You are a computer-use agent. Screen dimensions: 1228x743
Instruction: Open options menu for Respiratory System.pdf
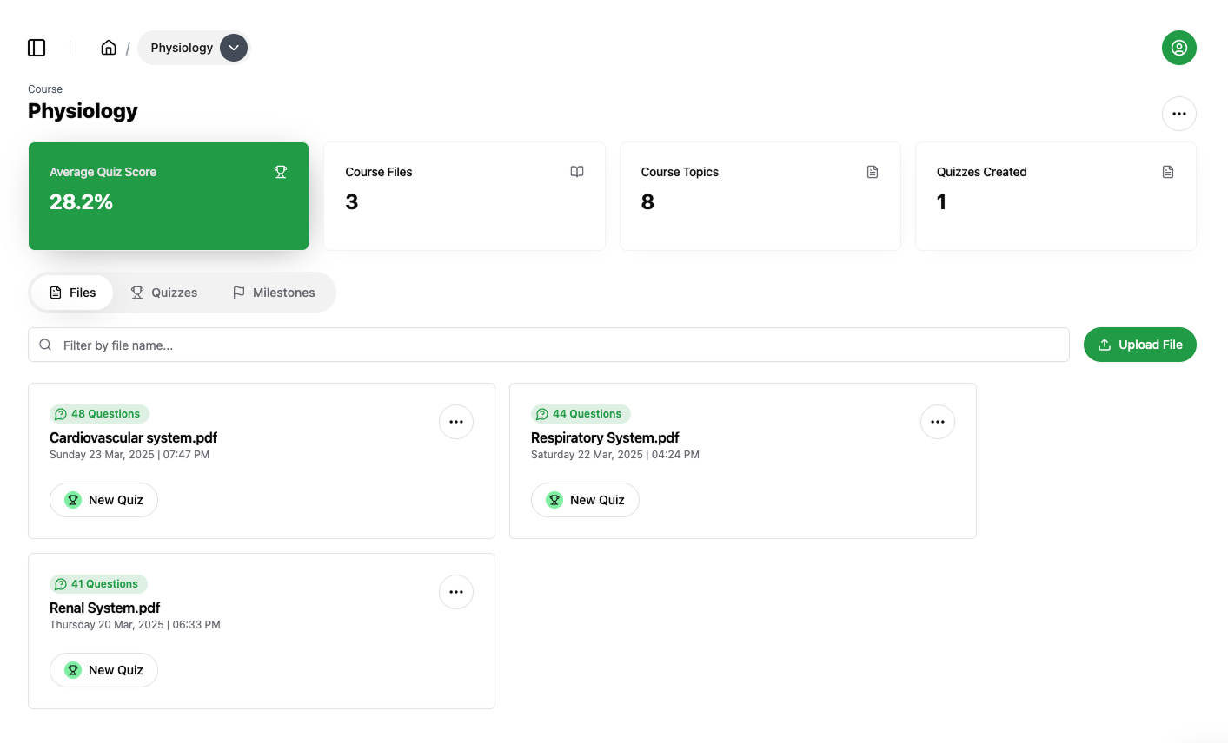click(x=937, y=422)
